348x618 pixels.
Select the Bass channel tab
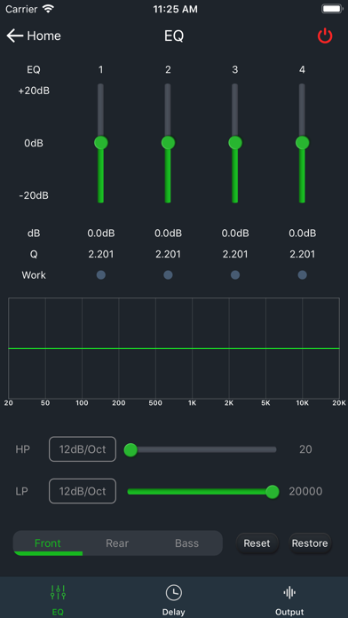point(186,543)
